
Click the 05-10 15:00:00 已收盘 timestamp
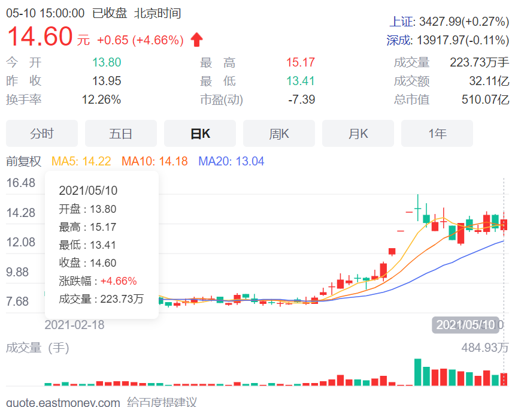66,13
